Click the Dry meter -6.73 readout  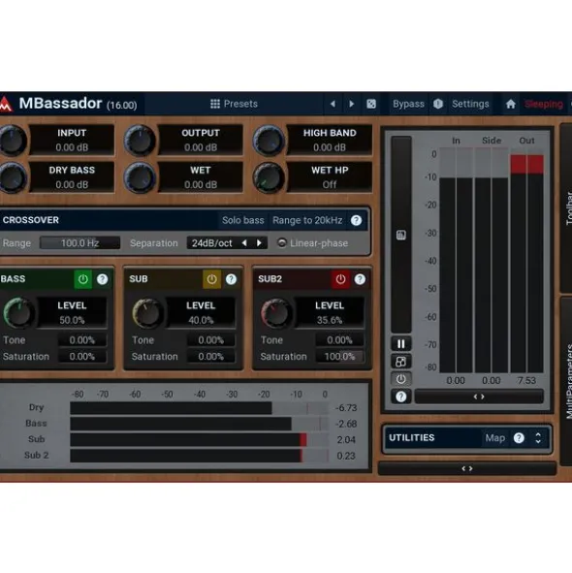(x=346, y=408)
